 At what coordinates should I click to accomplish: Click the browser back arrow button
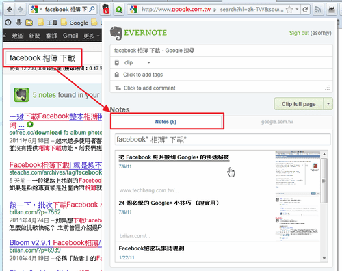point(10,10)
